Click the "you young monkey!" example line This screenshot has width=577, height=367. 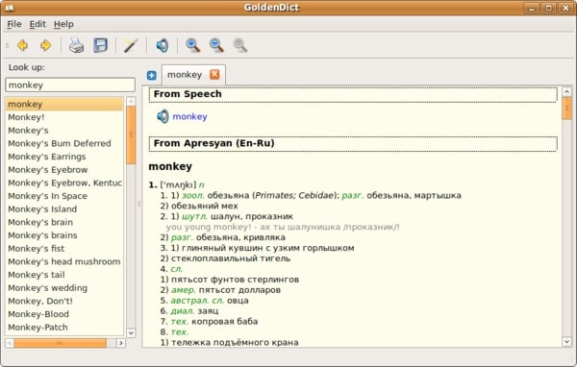283,227
